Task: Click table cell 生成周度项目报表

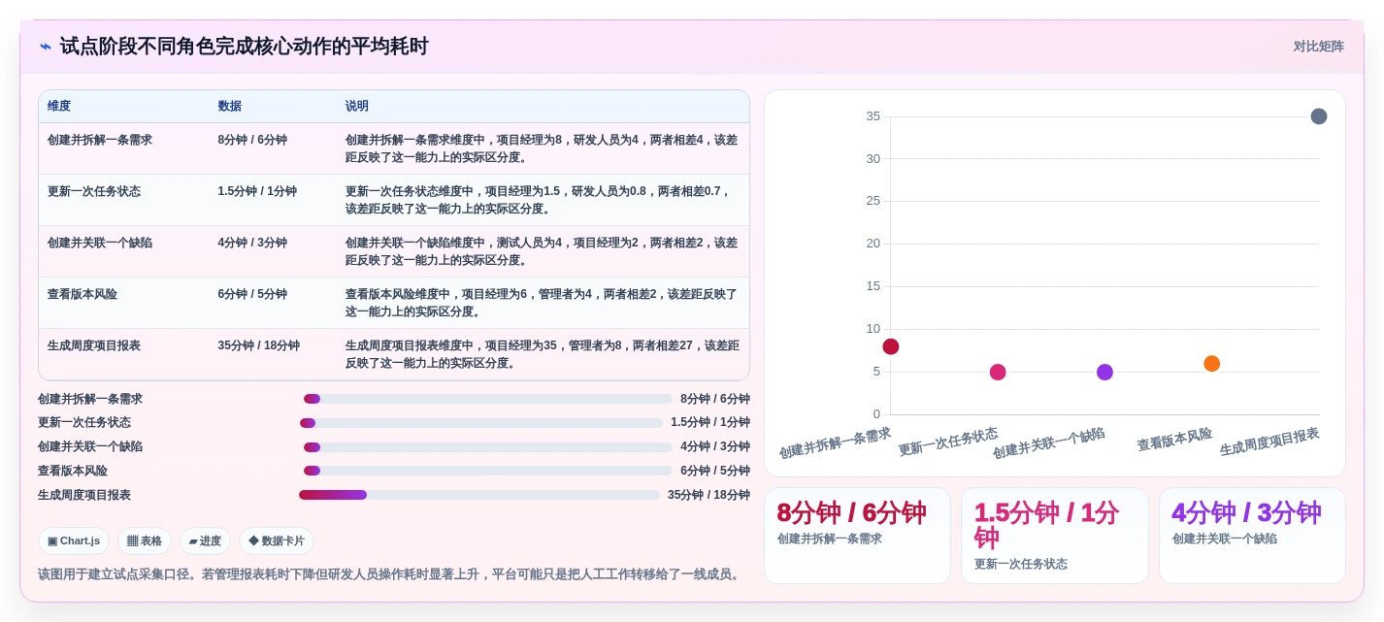Action: 94,345
